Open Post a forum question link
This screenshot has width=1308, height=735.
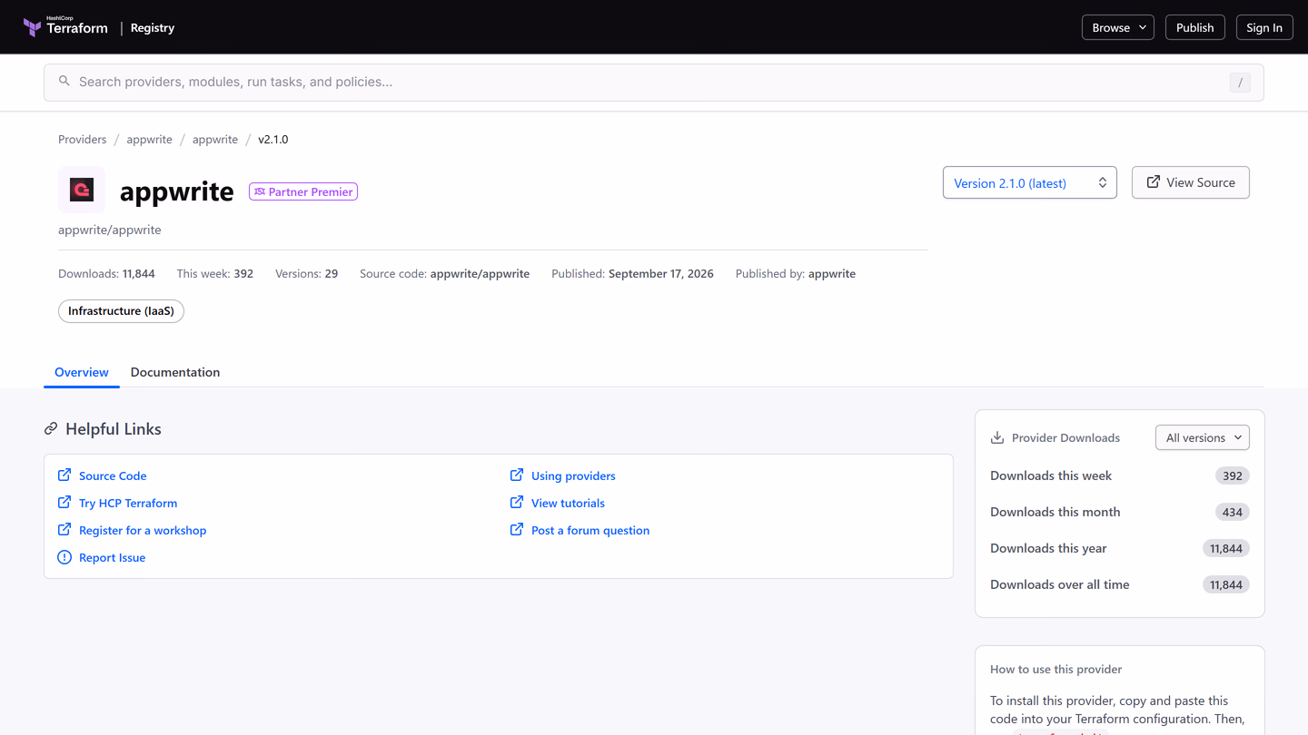(590, 530)
